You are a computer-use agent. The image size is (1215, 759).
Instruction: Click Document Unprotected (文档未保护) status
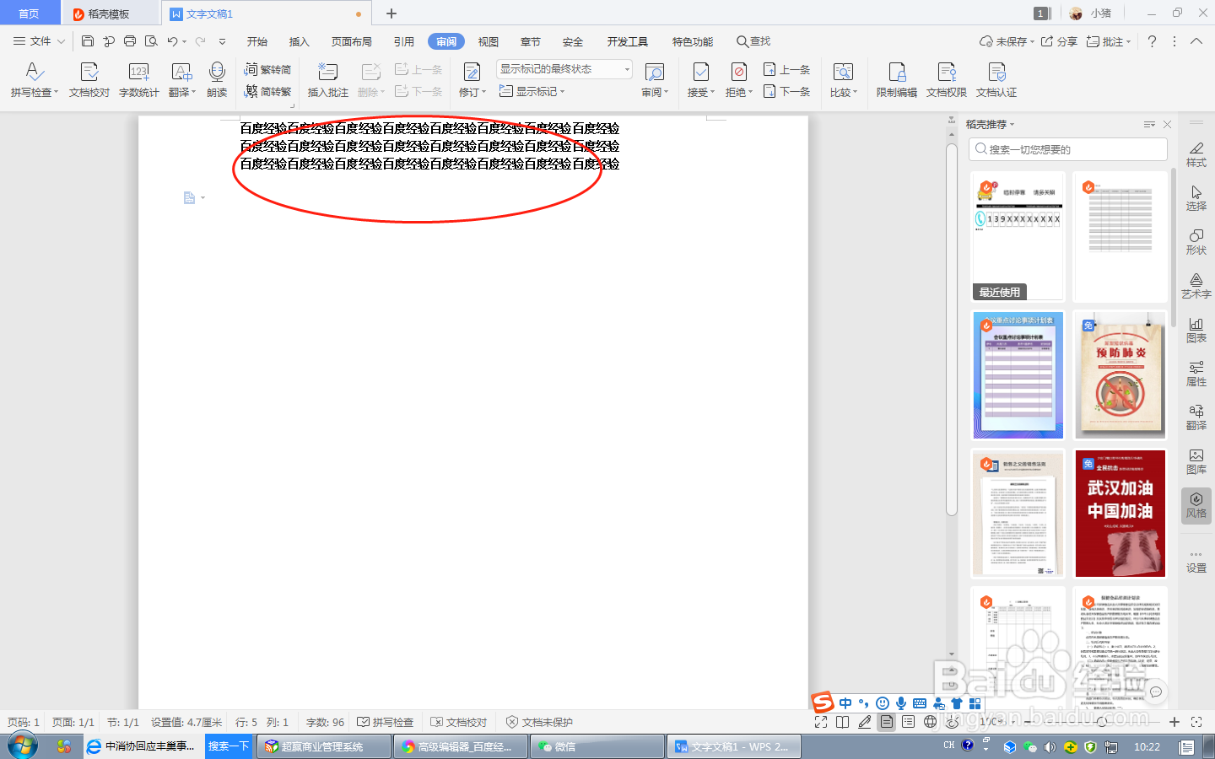(x=539, y=722)
